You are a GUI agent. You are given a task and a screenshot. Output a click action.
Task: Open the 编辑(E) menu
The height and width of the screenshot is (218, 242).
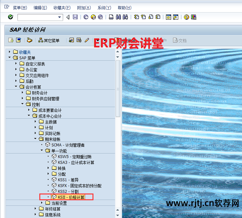coord(40,8)
